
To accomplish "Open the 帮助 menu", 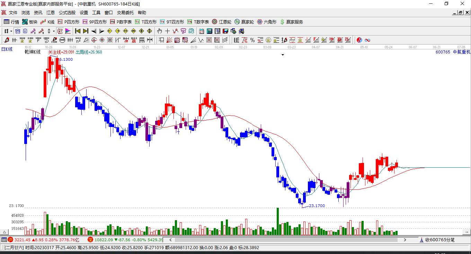I will 142,13.
